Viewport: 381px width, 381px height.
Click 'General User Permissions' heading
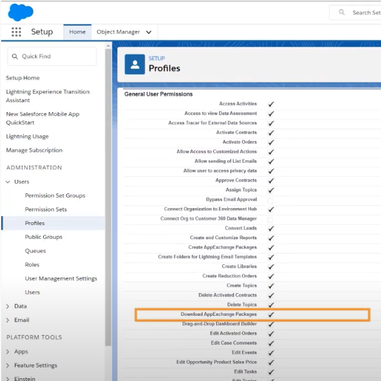[158, 94]
